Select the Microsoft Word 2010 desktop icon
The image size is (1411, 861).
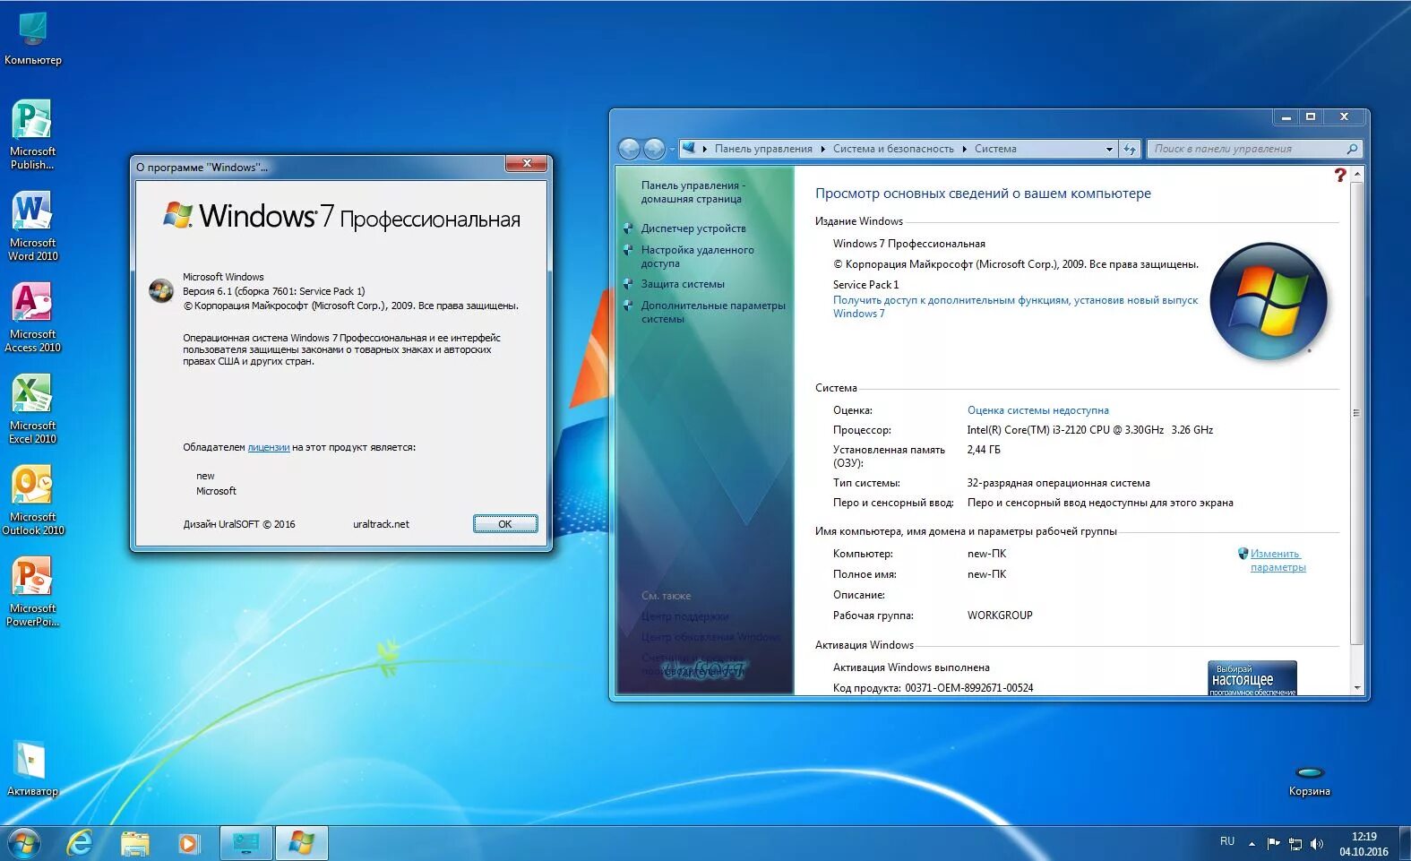pyautogui.click(x=32, y=226)
